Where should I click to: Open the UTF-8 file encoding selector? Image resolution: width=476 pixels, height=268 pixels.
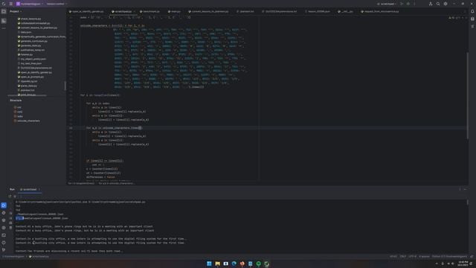click(412, 256)
